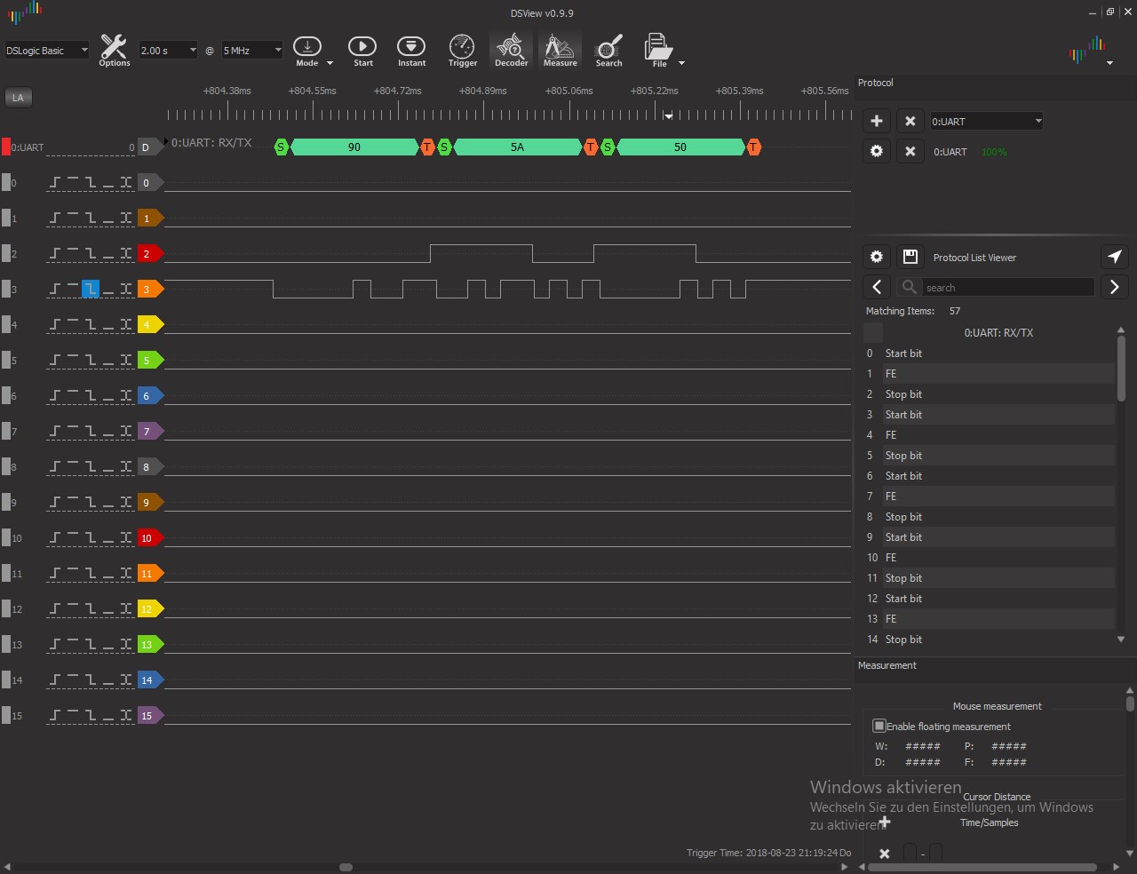Viewport: 1137px width, 874px height.
Task: Open the 0:UART protocol selection combo box
Action: pos(986,122)
